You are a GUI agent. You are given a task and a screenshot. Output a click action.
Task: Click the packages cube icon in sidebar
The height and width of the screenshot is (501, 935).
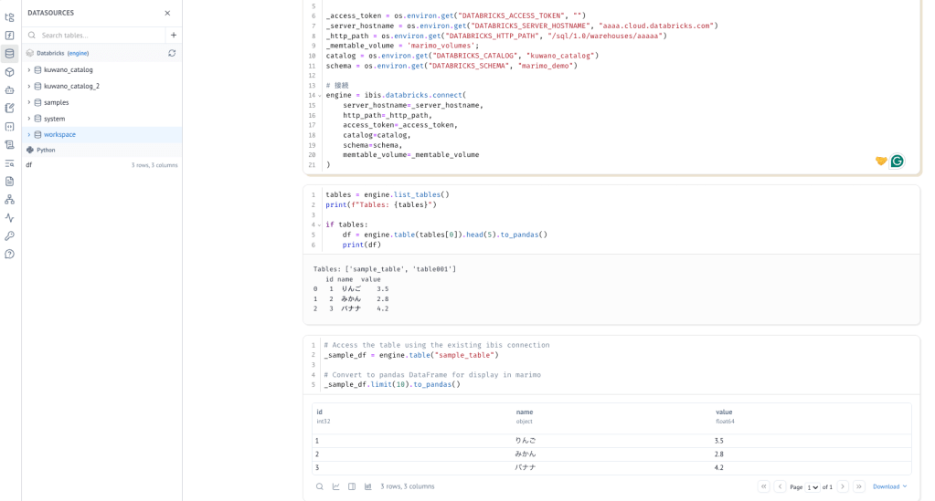coord(9,72)
